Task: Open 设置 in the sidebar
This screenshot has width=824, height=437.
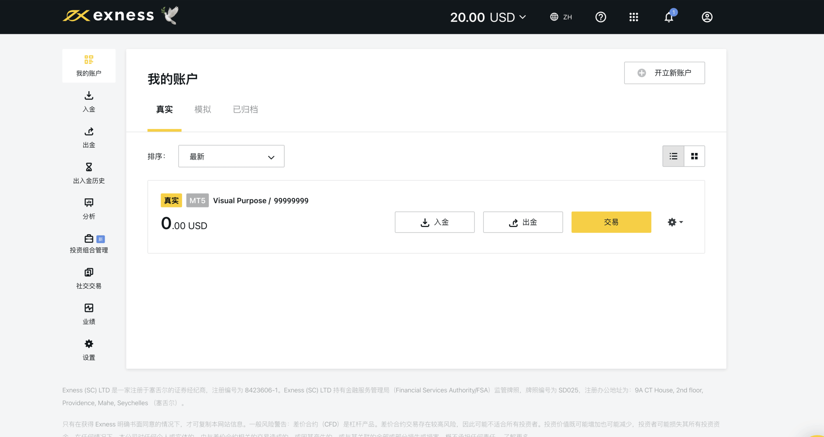Action: (89, 350)
